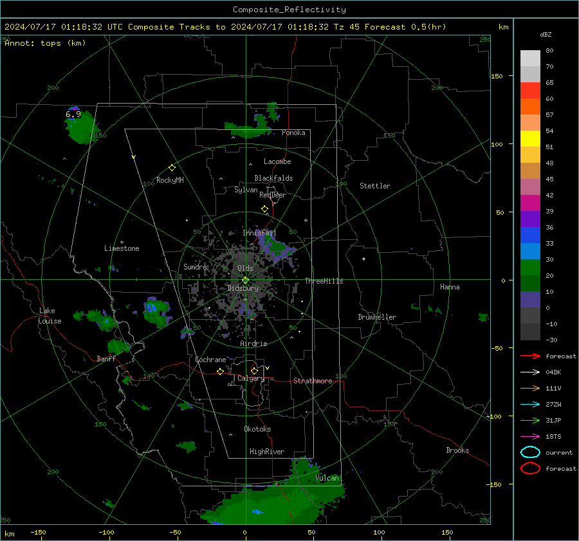This screenshot has width=579, height=541.
Task: Click the yellow diamond marker below RedDeer
Action: 264,209
